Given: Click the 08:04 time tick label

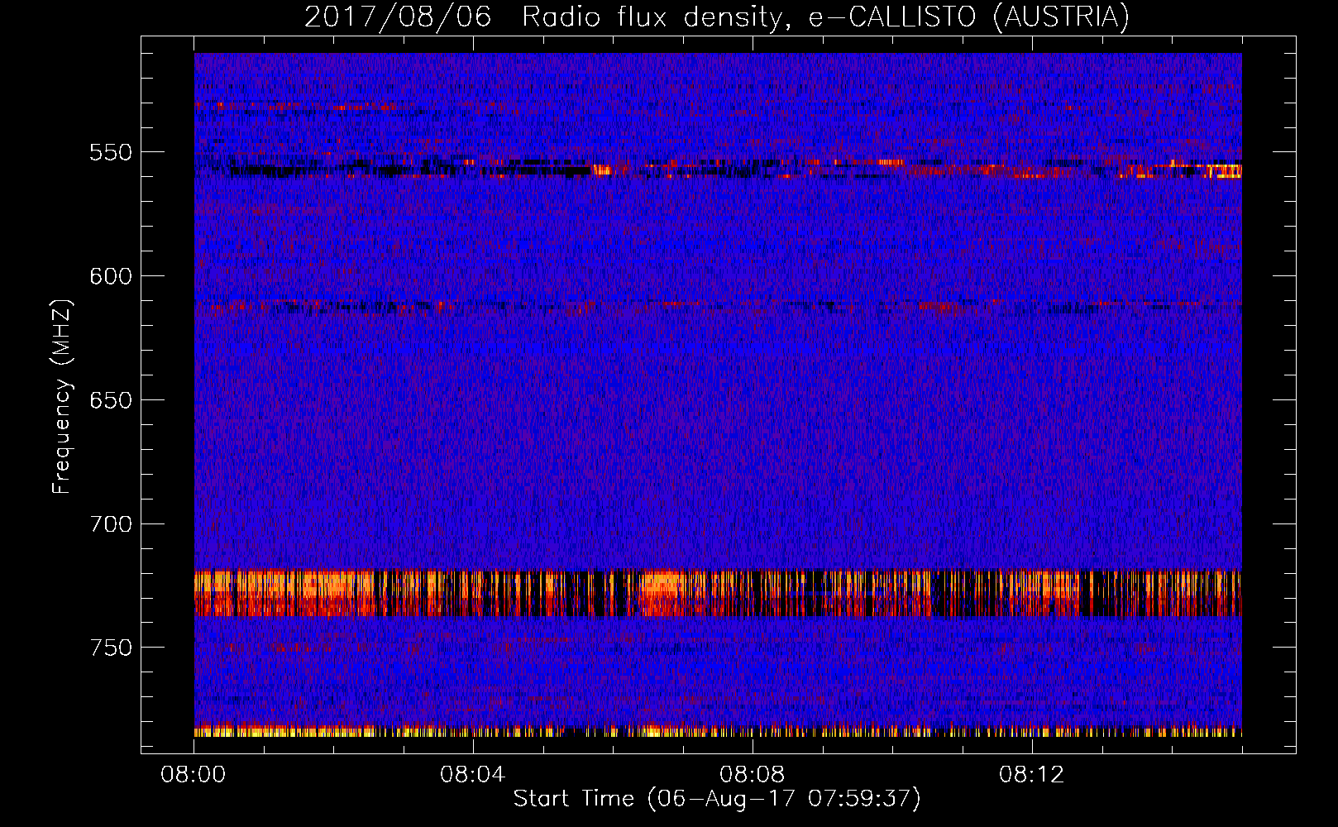Looking at the screenshot, I should point(473,775).
